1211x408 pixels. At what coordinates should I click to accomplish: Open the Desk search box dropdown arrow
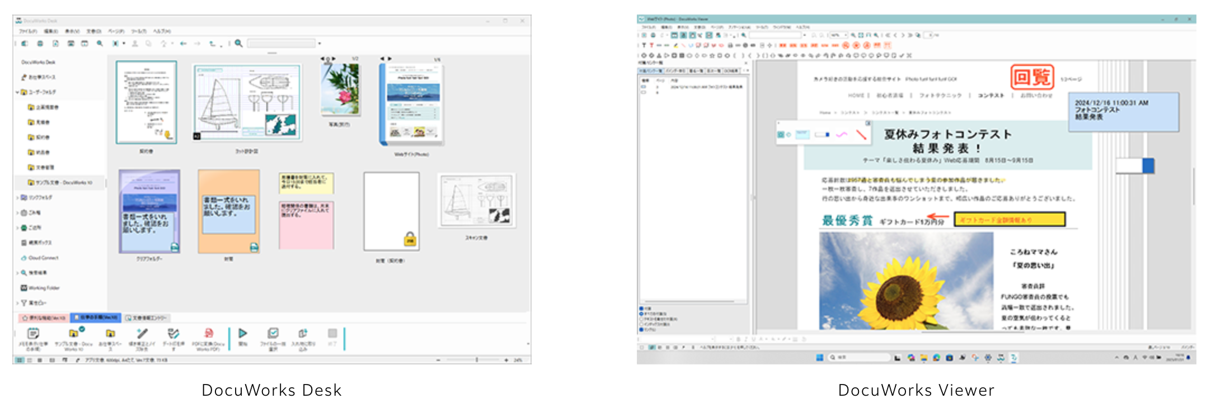pos(320,43)
